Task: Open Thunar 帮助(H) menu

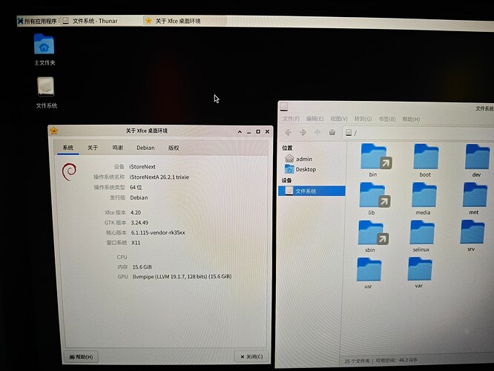Action: coord(411,119)
